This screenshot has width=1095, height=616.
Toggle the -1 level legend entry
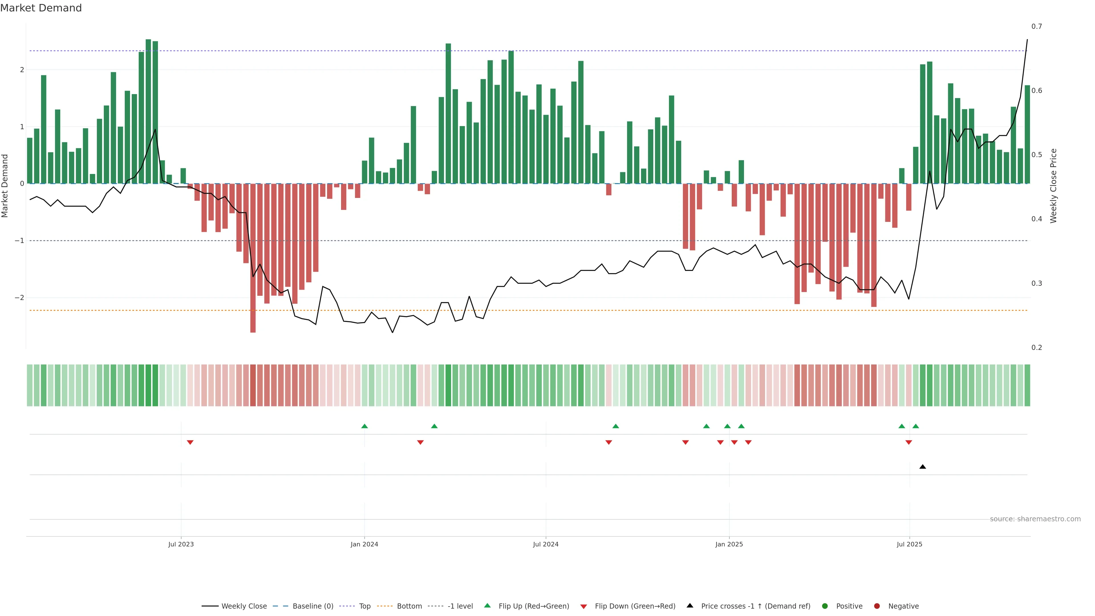click(460, 606)
